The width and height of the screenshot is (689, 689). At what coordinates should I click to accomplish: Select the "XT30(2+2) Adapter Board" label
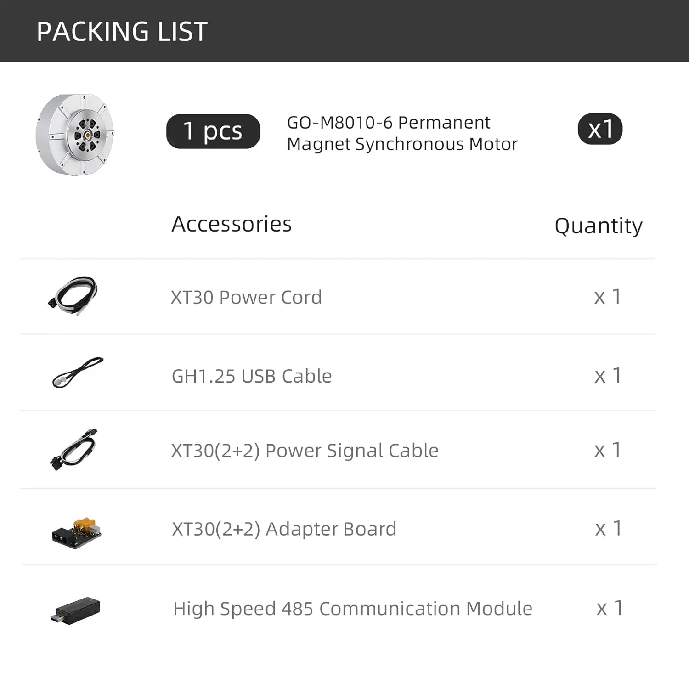click(x=284, y=529)
